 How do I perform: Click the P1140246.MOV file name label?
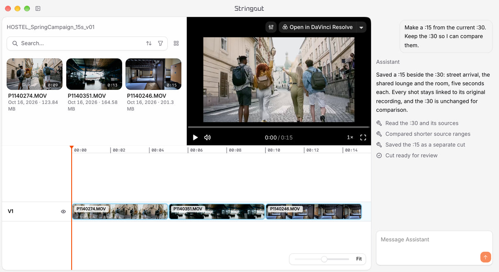coord(146,96)
